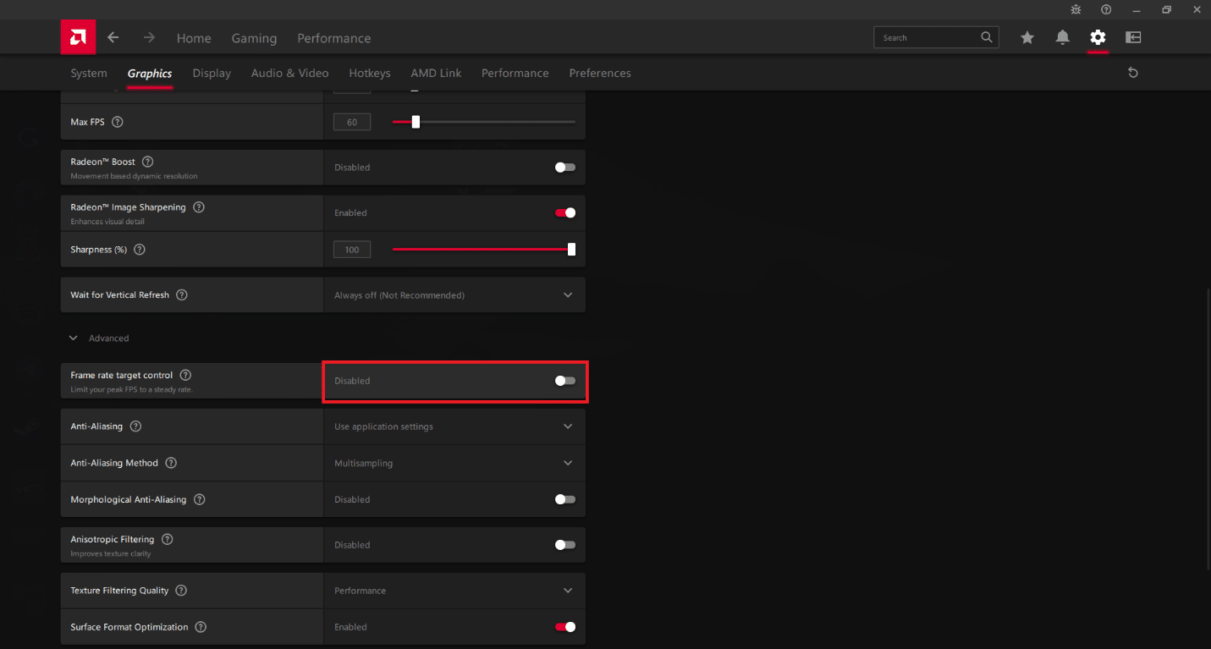
Task: Show help for Max FPS
Action: [118, 122]
